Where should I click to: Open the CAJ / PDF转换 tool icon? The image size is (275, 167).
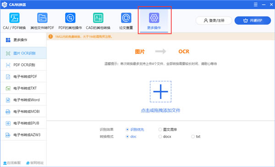(14, 18)
